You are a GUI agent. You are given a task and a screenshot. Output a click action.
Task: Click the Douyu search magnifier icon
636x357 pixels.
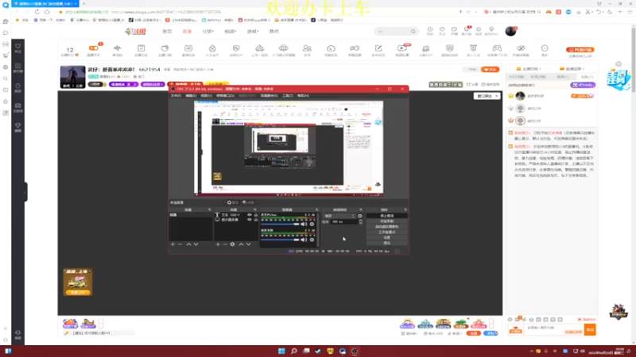tap(413, 31)
